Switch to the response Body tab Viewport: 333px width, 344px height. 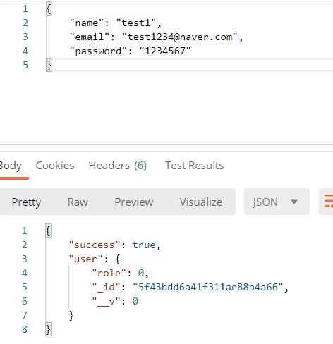(x=11, y=166)
